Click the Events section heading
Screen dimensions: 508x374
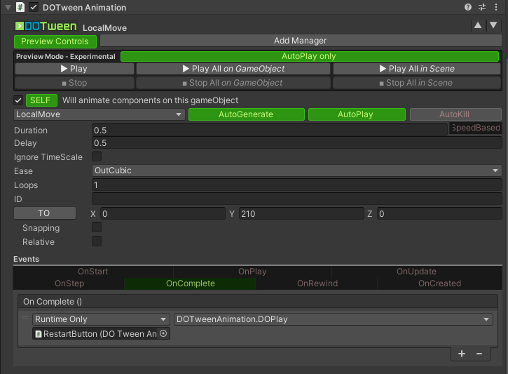click(x=26, y=259)
